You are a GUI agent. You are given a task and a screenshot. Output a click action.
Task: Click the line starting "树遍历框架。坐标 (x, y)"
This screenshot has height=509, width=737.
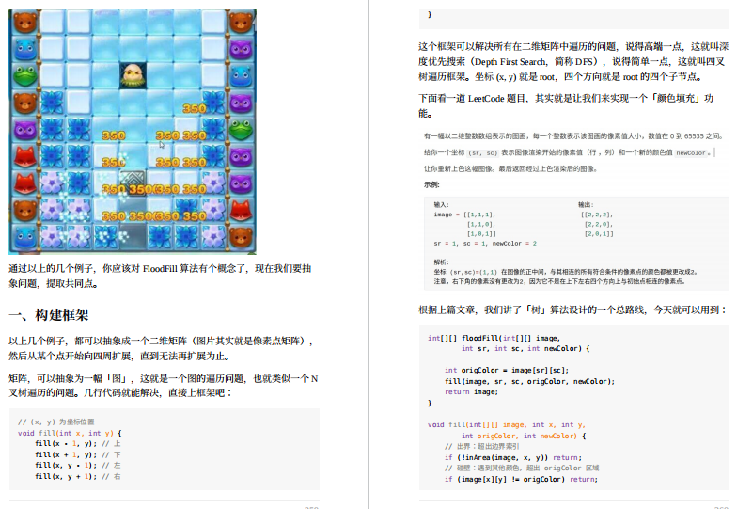point(560,77)
